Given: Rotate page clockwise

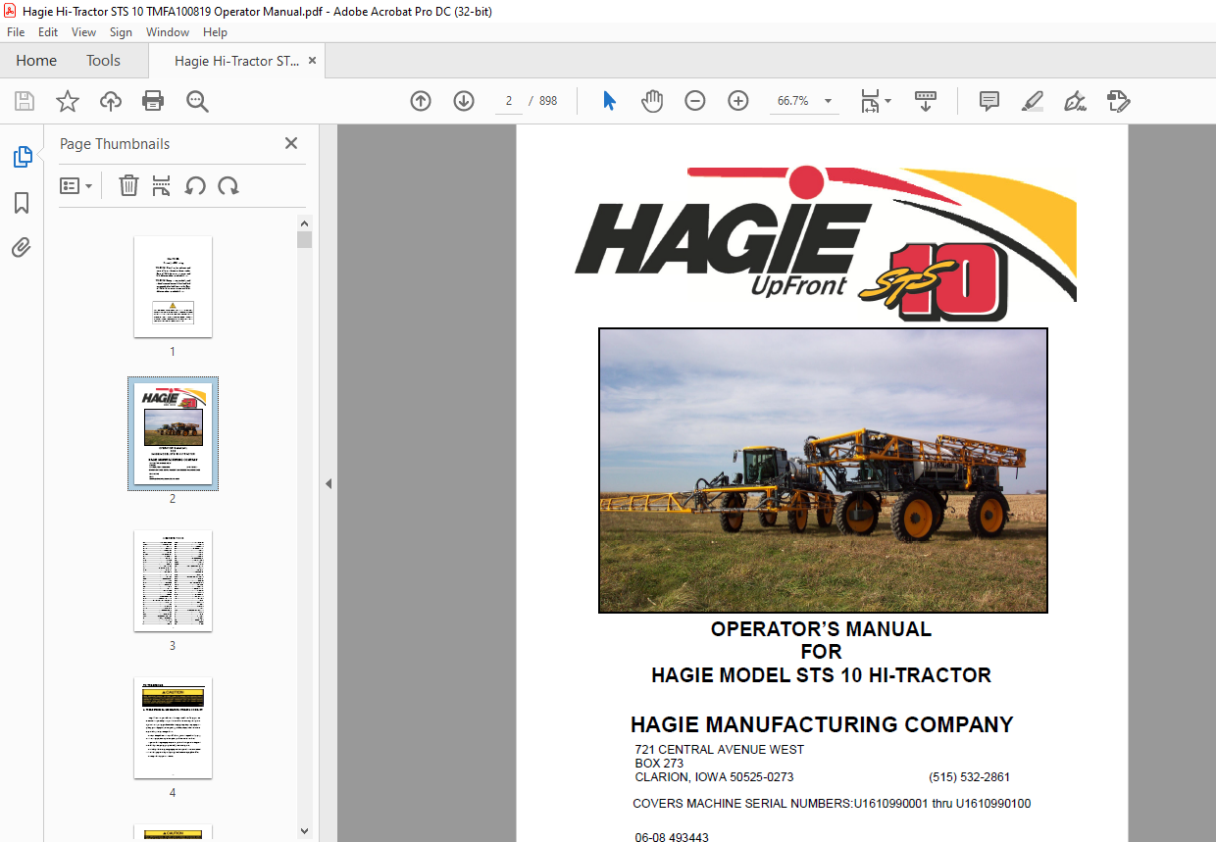Looking at the screenshot, I should coord(228,185).
